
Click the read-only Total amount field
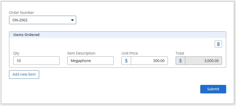pyautogui.click(x=203, y=61)
